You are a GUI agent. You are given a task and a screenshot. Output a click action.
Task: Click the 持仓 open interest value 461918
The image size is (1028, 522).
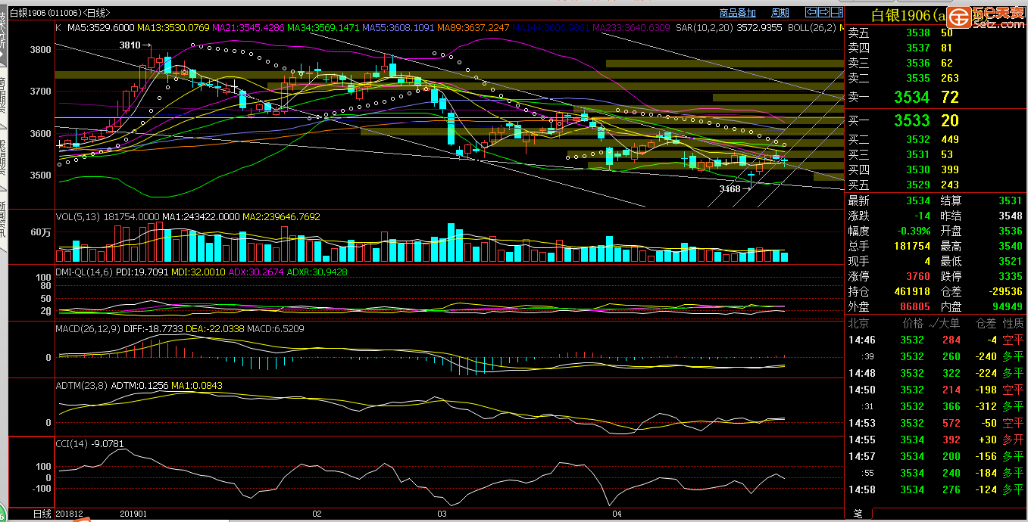tap(912, 291)
